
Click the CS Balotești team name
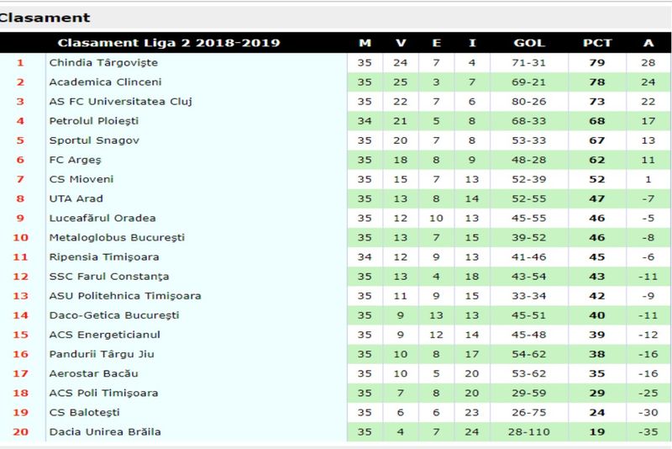(x=85, y=413)
